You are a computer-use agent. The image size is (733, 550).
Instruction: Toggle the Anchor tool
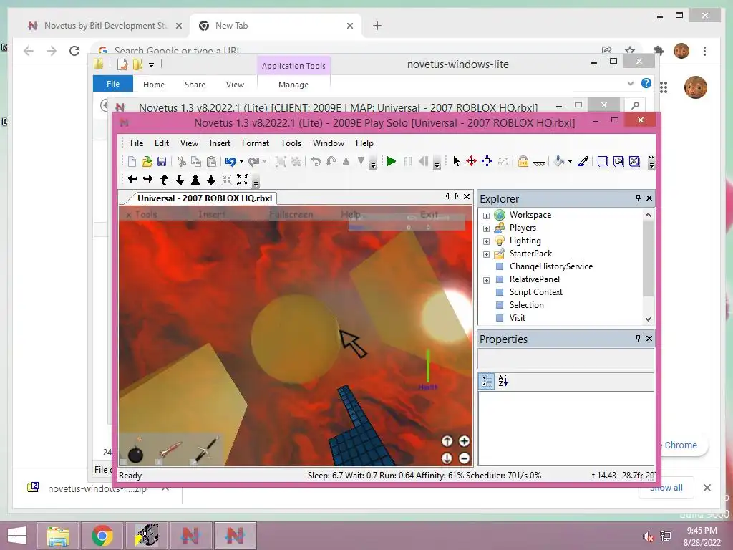point(539,163)
